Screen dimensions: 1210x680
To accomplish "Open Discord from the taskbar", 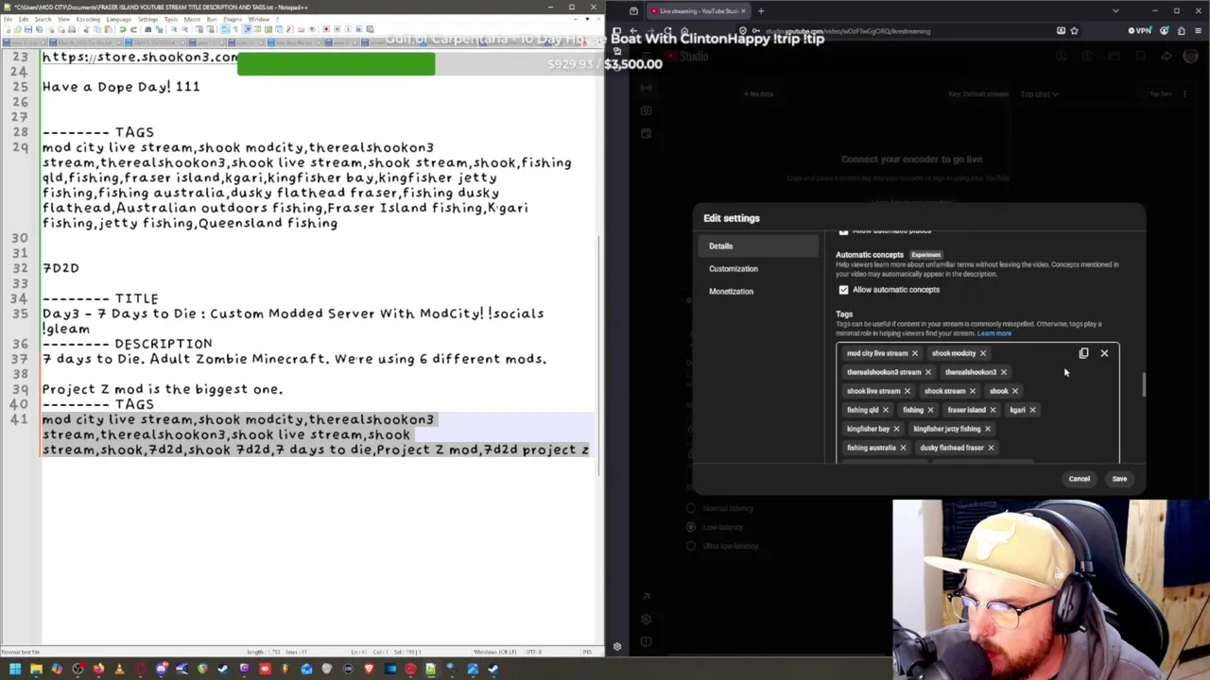I will 161,669.
